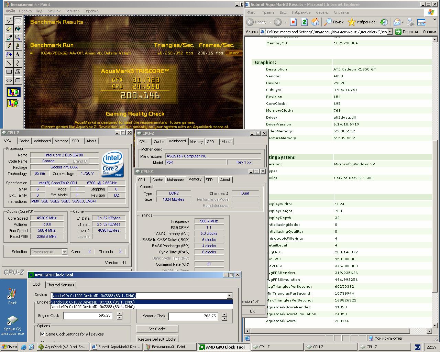Click the Edit page icon in Internet Explorer

tap(421, 22)
